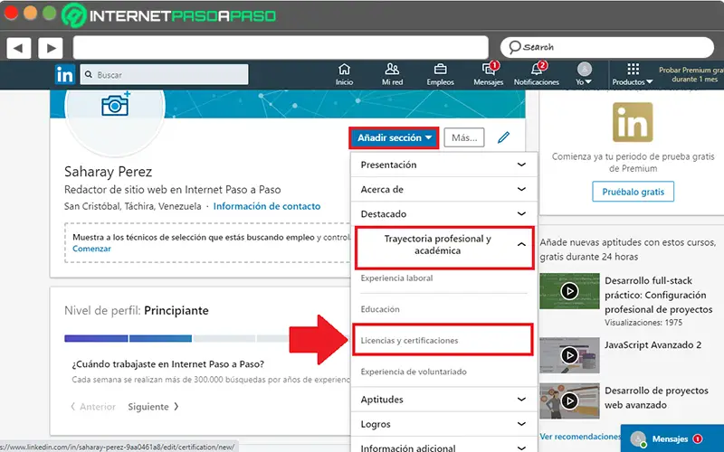Click the camera add photo icon

[x=116, y=104]
